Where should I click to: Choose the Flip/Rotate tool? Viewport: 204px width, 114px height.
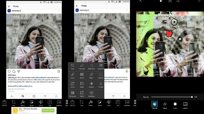point(91,94)
